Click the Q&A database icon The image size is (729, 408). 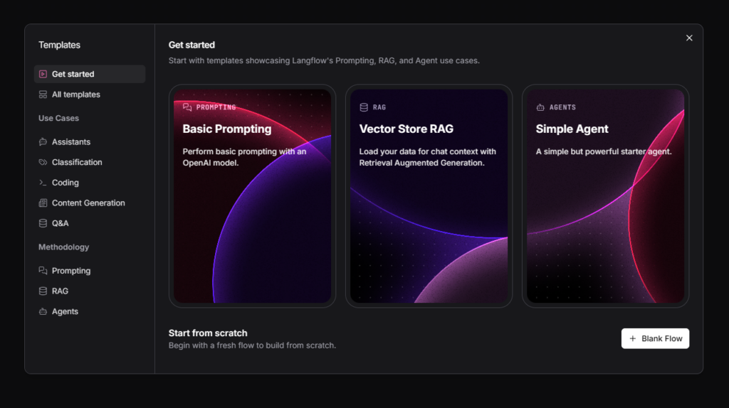coord(43,223)
